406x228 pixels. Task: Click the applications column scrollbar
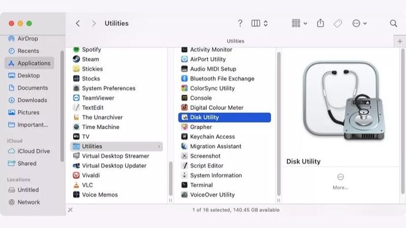click(x=171, y=178)
